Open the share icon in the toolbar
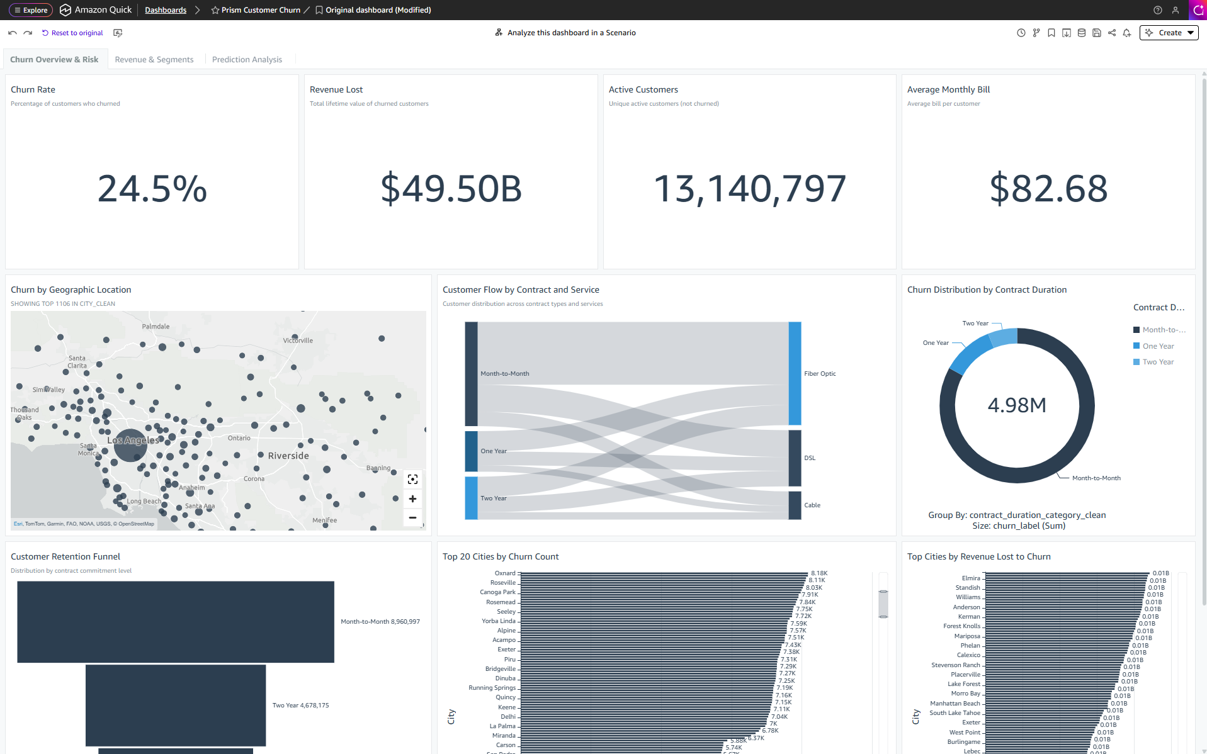The image size is (1207, 754). (1112, 33)
